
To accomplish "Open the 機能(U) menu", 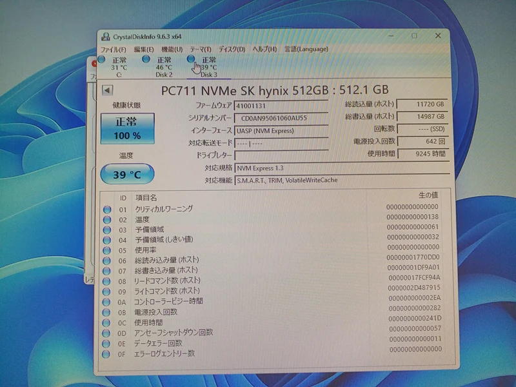I will 172,50.
